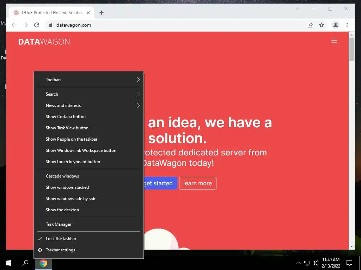
Task: Click the page's vertical scrollbar thumb
Action: pos(351,49)
